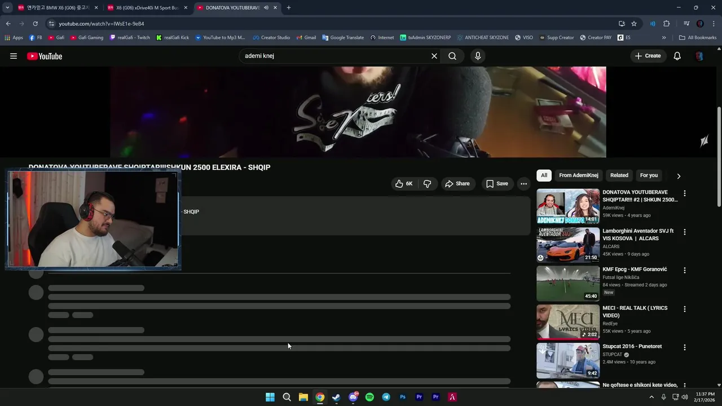722x406 pixels.
Task: Show next filter chips arrow
Action: click(679, 176)
